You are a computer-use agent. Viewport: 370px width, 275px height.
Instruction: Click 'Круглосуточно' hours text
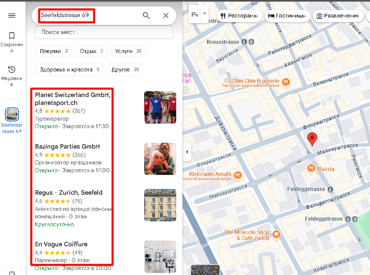(54, 224)
